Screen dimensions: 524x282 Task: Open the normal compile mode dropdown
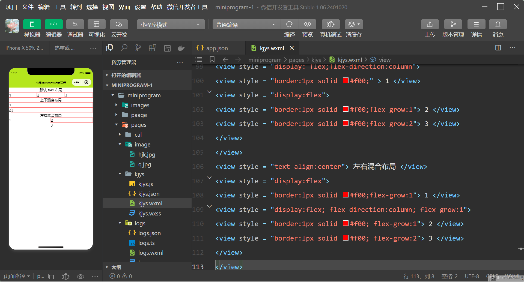[246, 25]
